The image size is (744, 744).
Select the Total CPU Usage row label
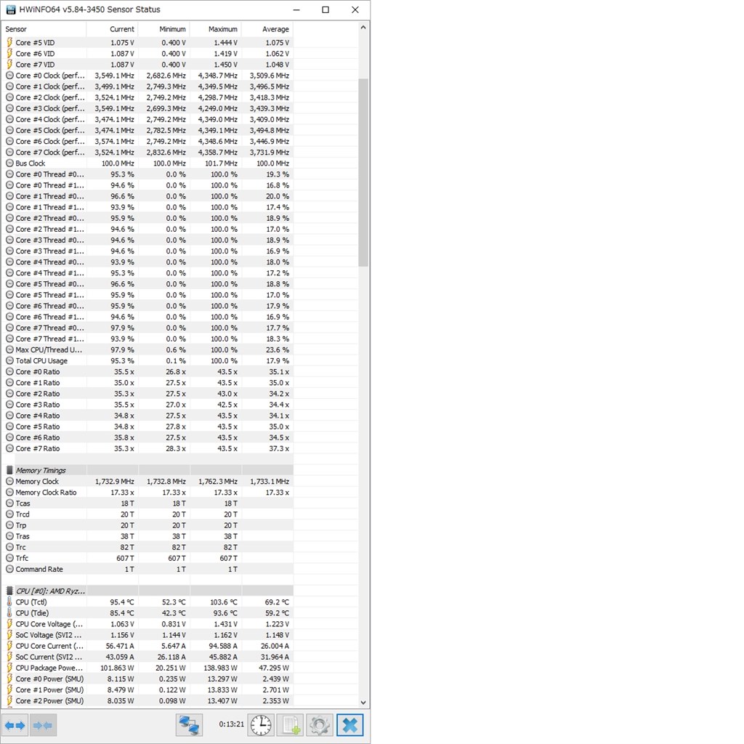41,360
